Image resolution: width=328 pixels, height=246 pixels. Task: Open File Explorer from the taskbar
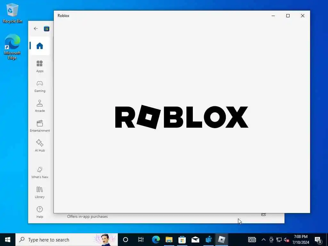point(169,240)
